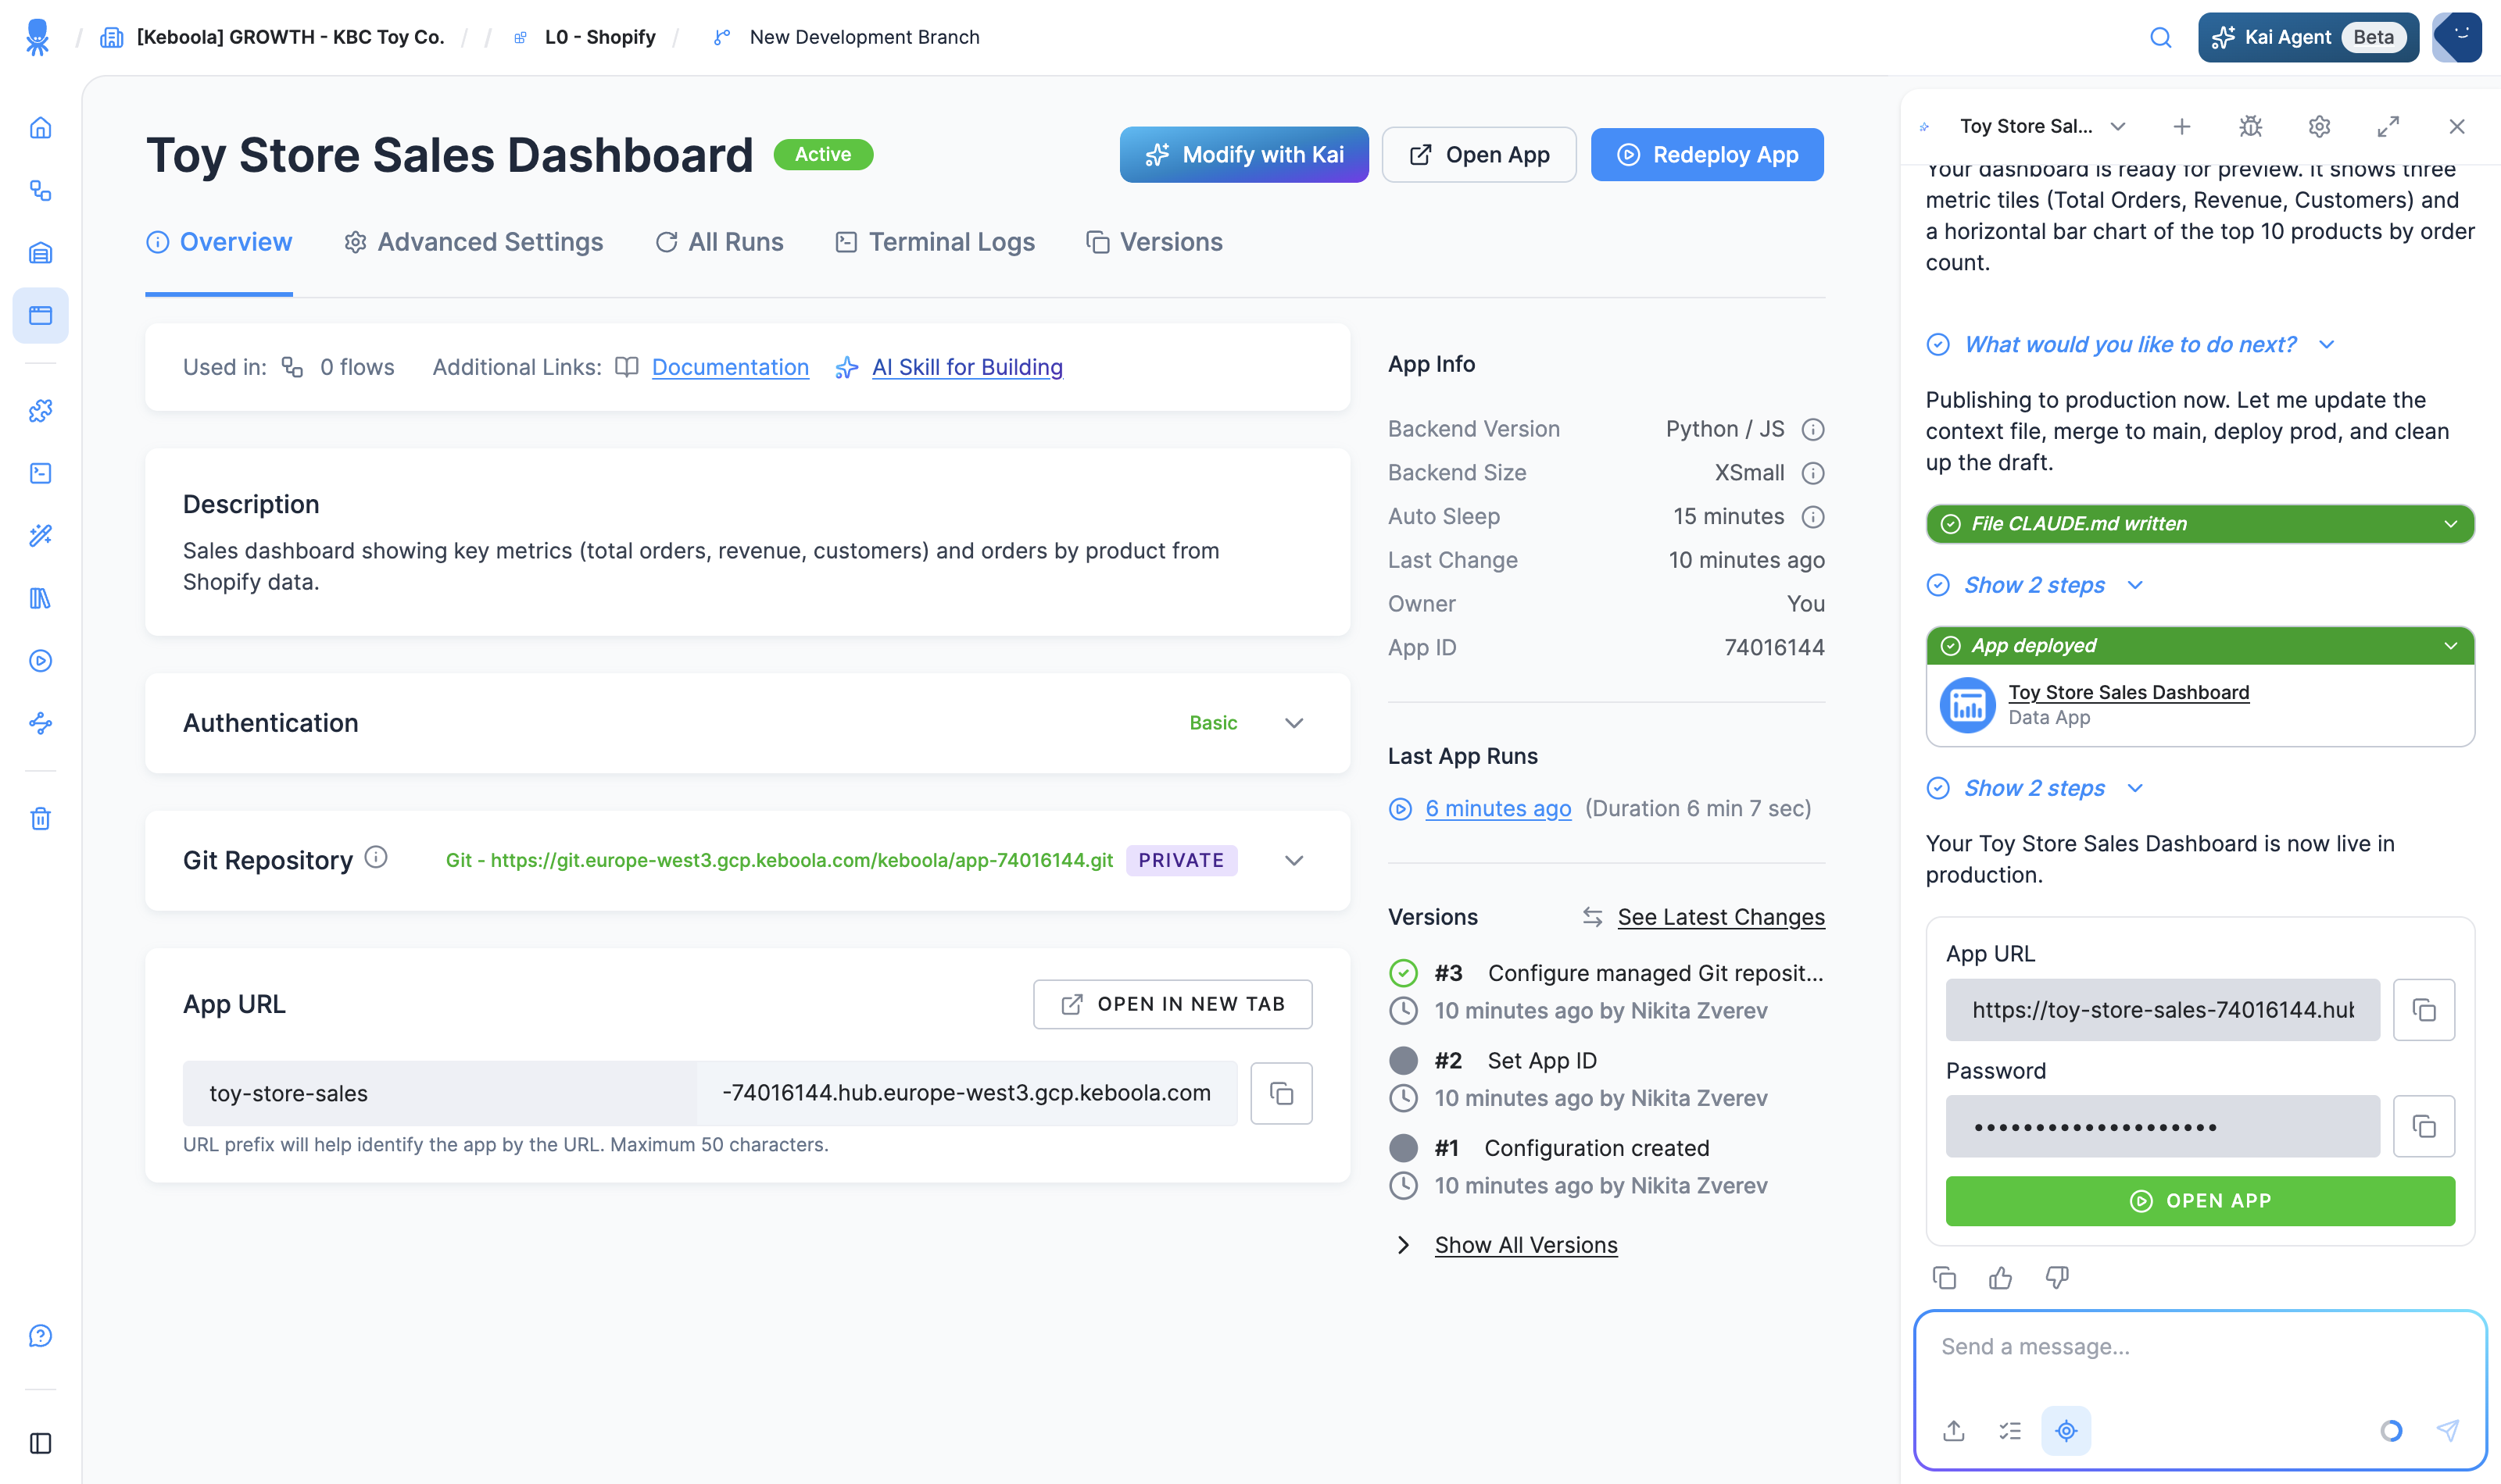Click Modify with Kai button

(x=1243, y=155)
